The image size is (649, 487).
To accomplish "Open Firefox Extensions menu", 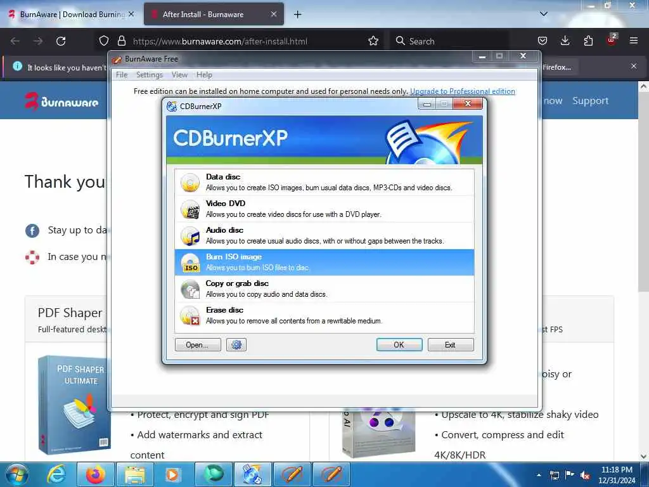I will [x=588, y=41].
